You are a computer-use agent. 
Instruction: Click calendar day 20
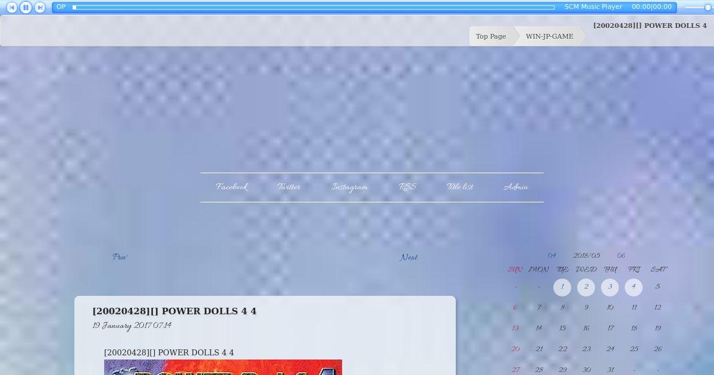(x=515, y=349)
